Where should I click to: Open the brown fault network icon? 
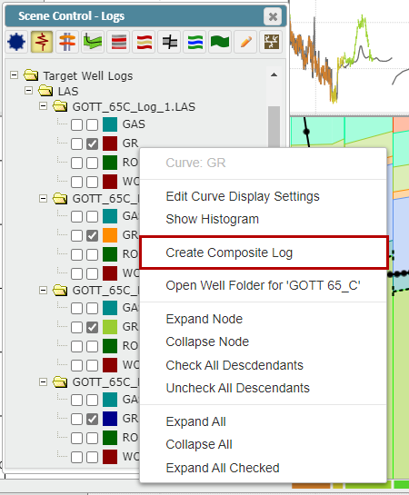tap(271, 42)
